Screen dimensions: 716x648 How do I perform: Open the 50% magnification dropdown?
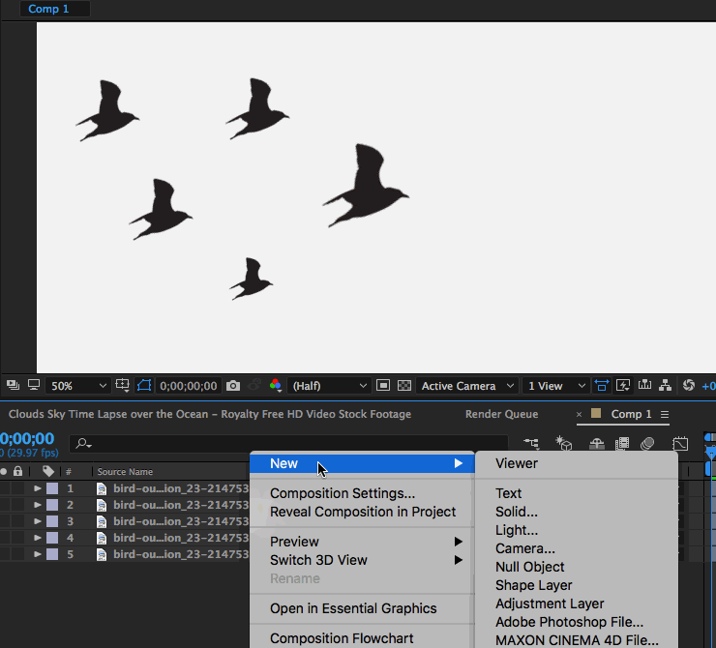76,386
